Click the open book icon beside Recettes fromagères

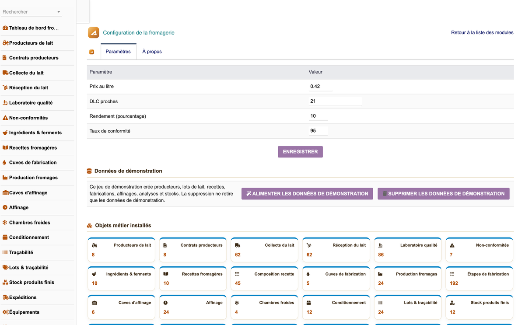[x=5, y=147]
